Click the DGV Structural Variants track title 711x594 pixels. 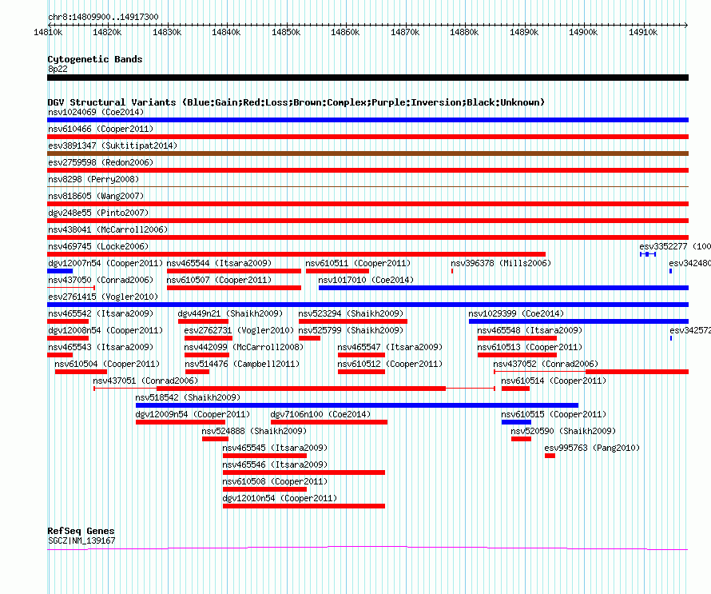click(x=296, y=102)
